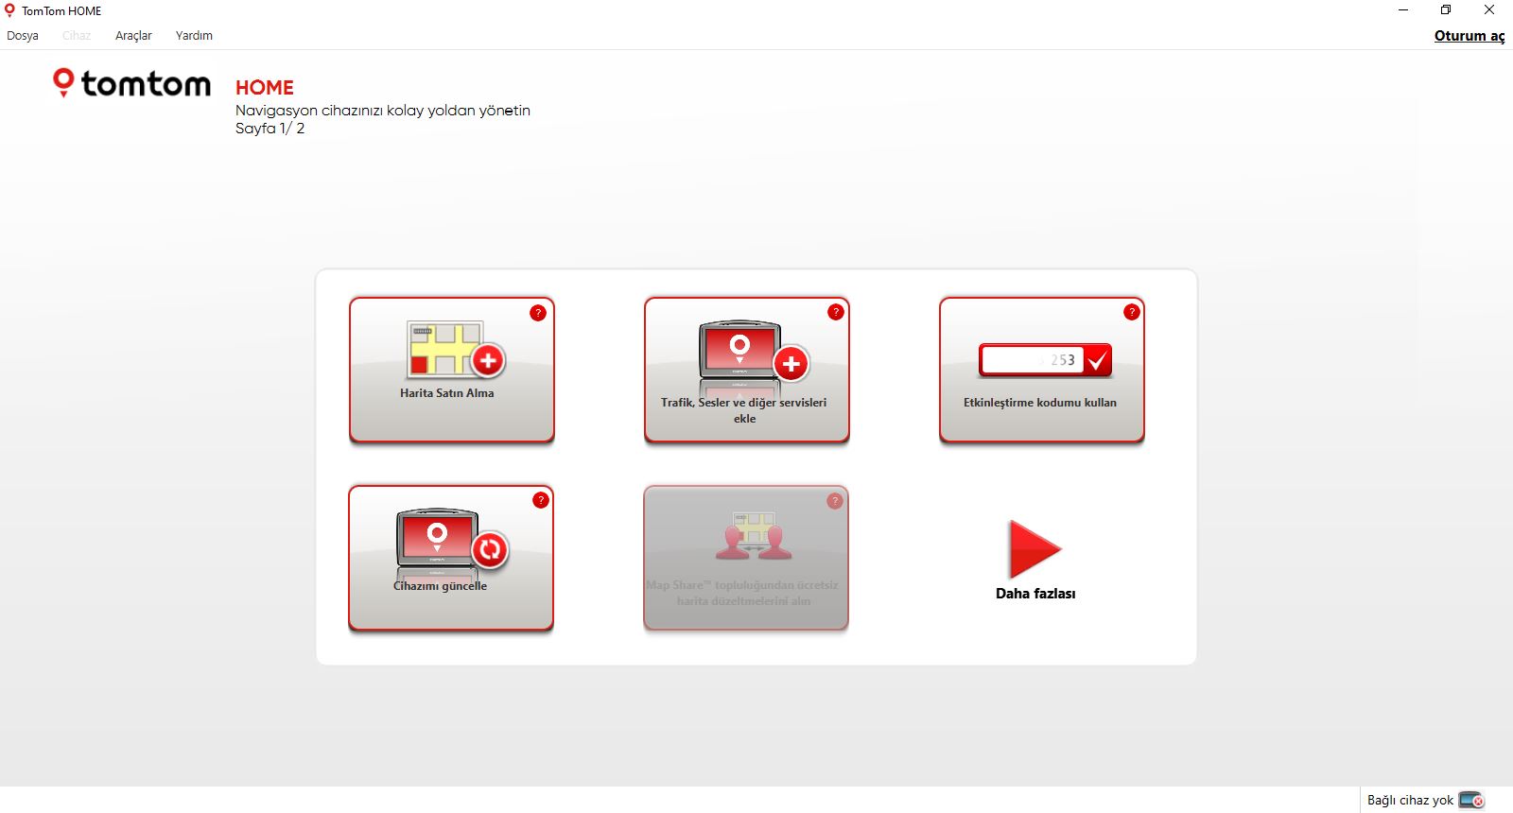Click the map-with-plus icon in Harita Satın Alma
The width and height of the screenshot is (1513, 813).
coord(456,350)
